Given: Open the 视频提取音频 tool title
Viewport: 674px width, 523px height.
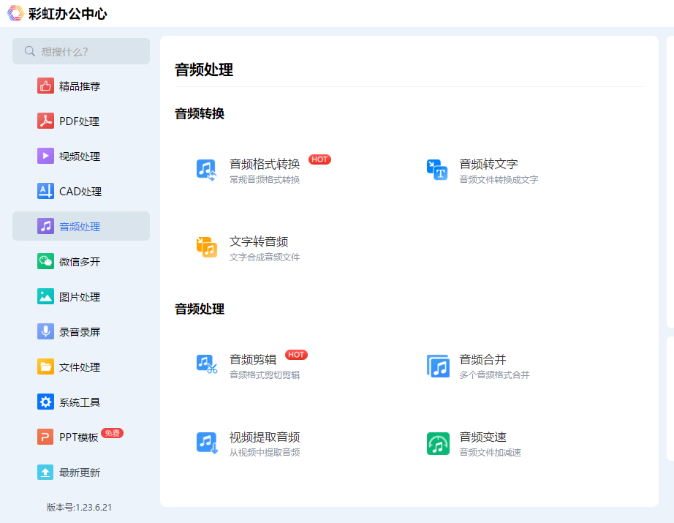Looking at the screenshot, I should click(265, 437).
